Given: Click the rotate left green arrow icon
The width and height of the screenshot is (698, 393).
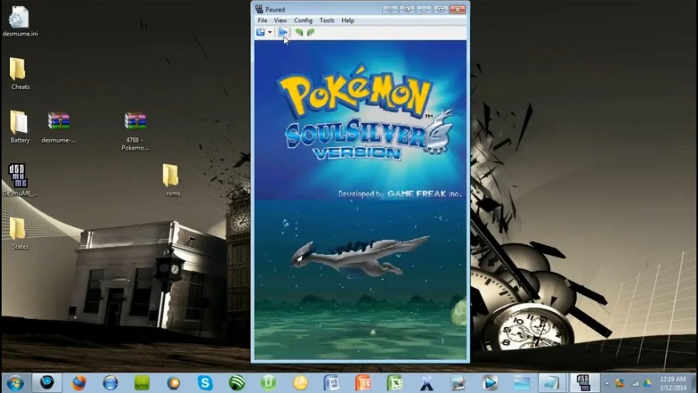Looking at the screenshot, I should click(x=299, y=32).
